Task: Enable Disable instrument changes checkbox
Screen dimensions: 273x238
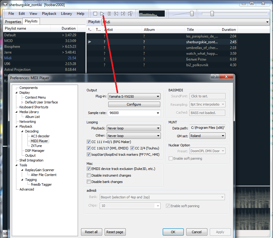Action: pyautogui.click(x=89, y=175)
